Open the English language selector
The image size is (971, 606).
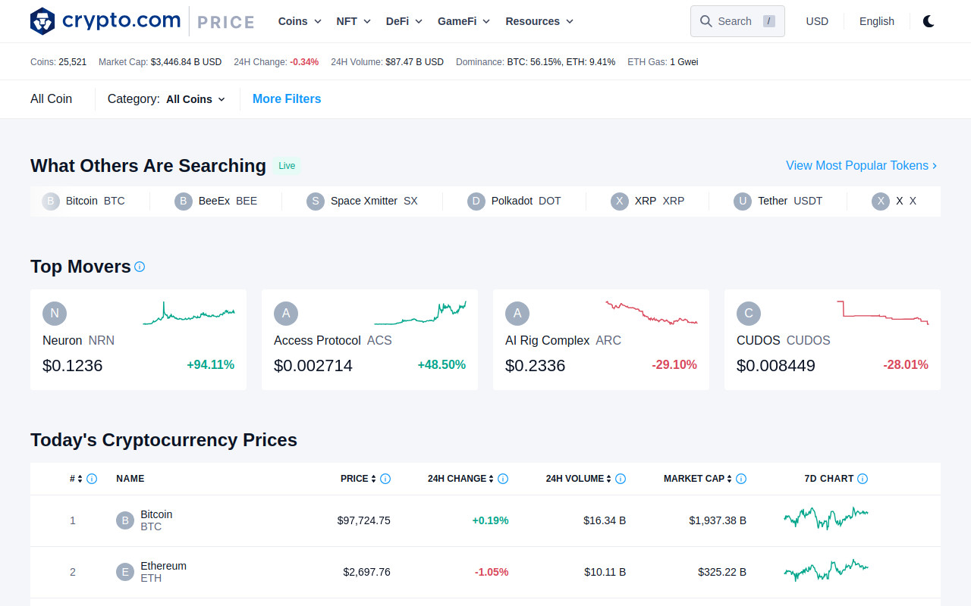click(x=877, y=21)
